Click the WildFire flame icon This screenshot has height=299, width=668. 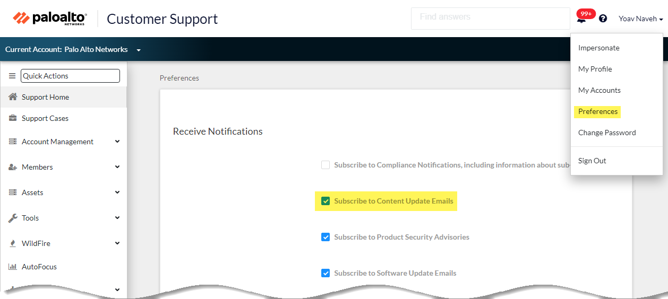[13, 243]
